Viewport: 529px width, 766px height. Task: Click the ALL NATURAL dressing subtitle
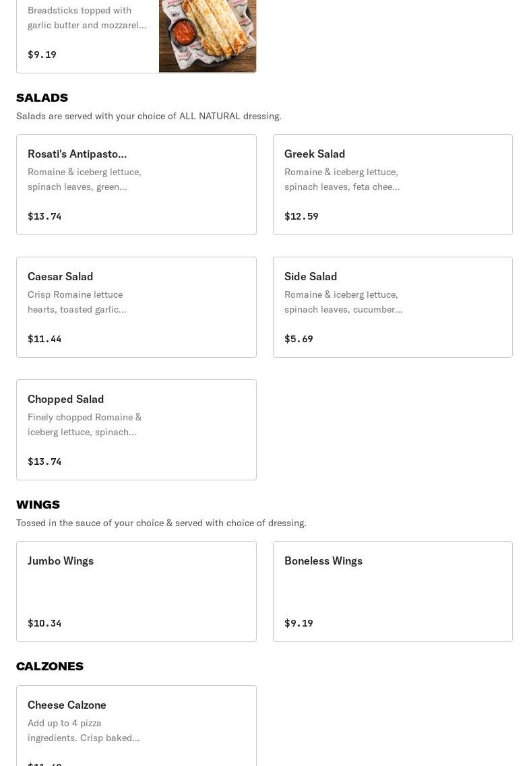click(148, 116)
